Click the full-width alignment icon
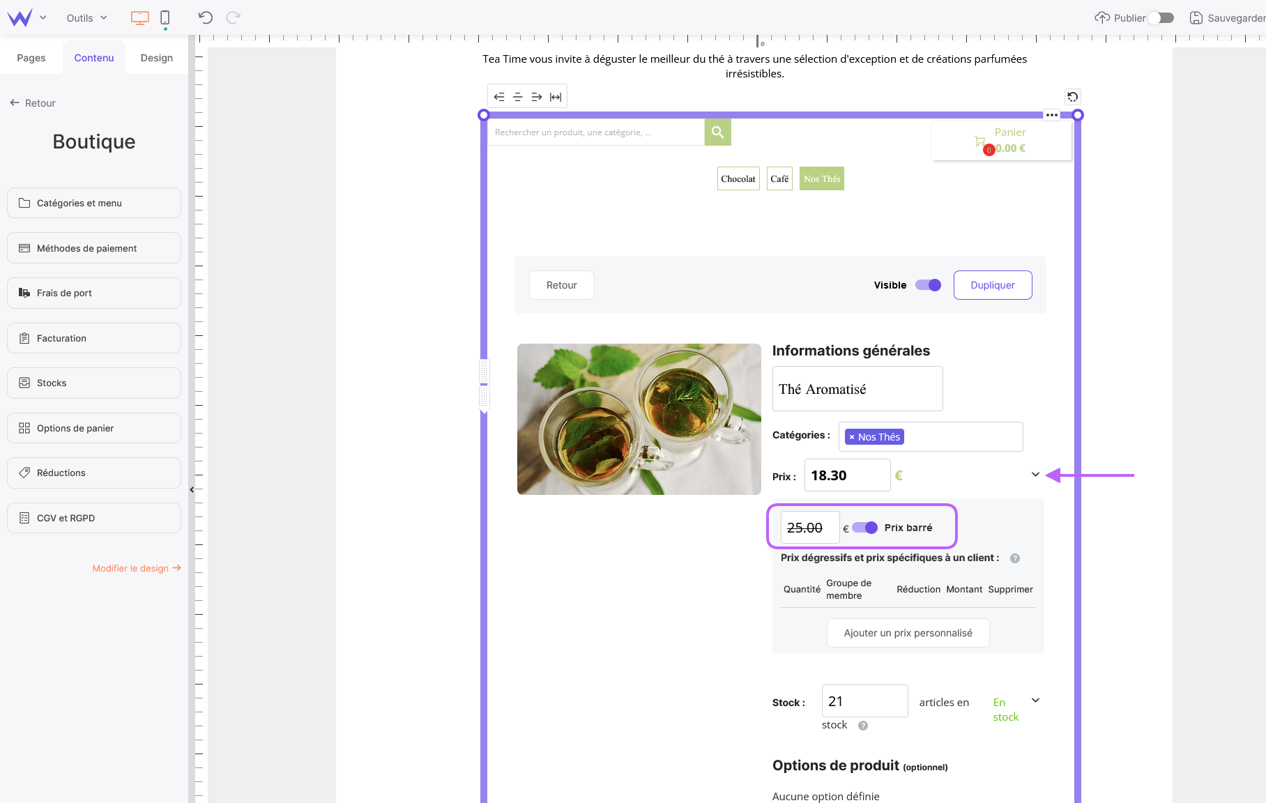 point(556,97)
